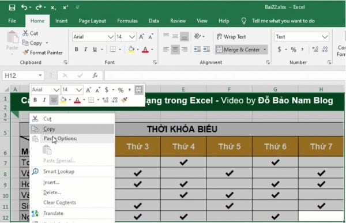
Task: Click Cut in the ribbon Clipboard group
Action: (31, 33)
